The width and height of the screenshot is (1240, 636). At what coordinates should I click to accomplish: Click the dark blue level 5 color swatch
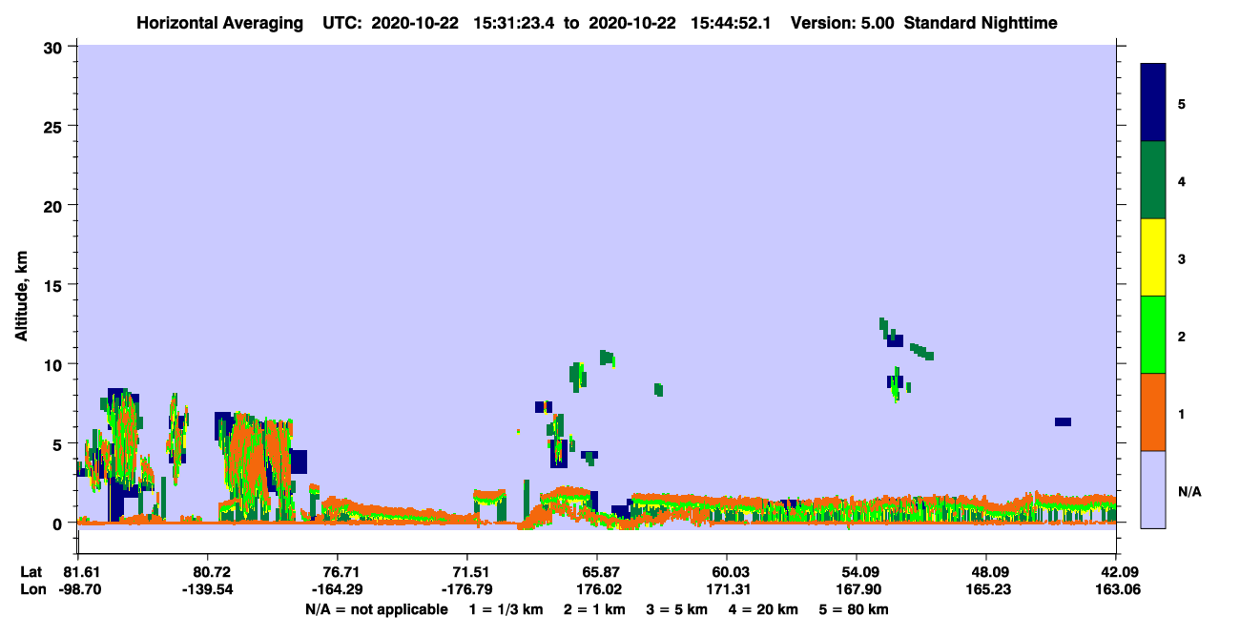[1153, 103]
